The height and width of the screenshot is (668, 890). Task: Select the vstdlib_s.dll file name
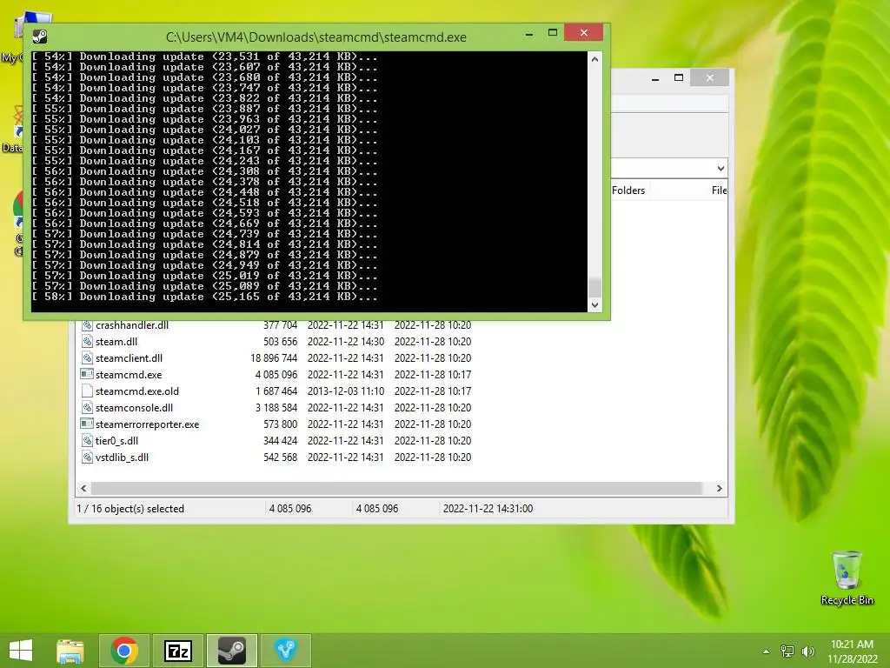[x=122, y=458]
